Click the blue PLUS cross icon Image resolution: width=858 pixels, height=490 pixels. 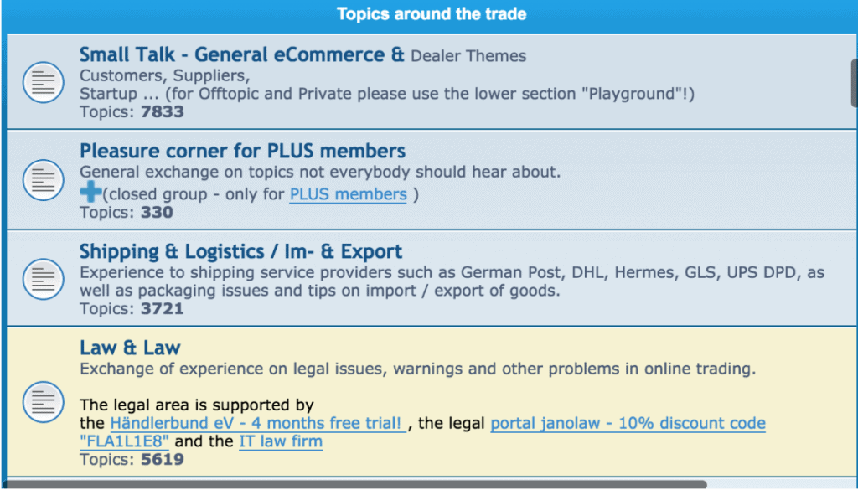coord(90,193)
